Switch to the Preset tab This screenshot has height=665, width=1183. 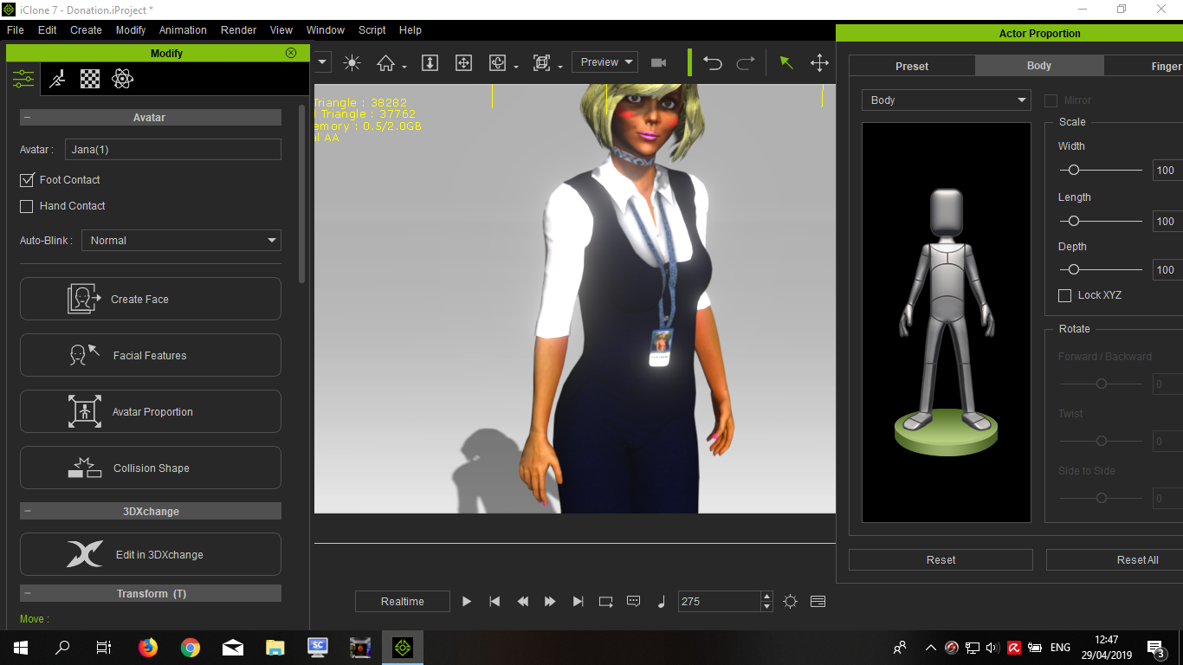[x=912, y=66]
